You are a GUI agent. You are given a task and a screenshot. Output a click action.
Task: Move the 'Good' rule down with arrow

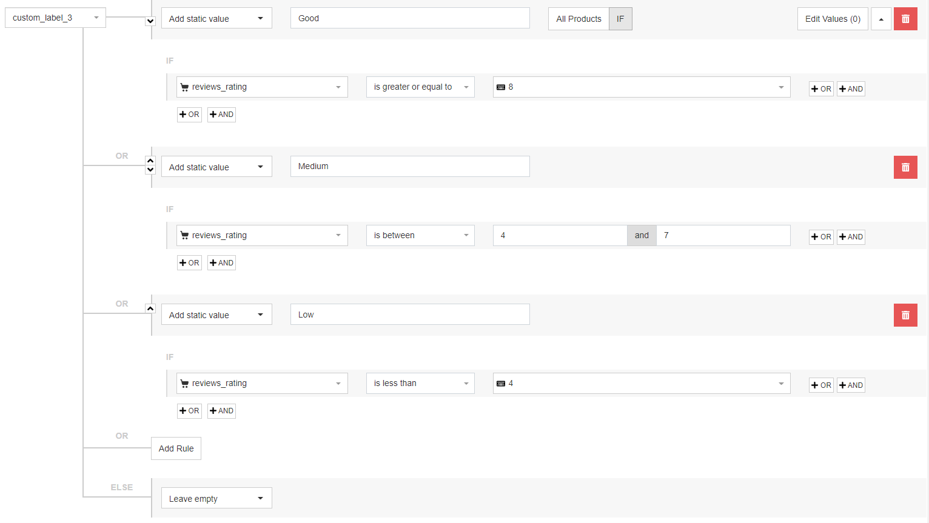click(x=150, y=21)
